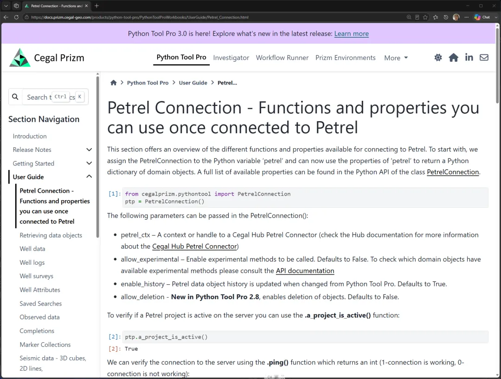Click the home icon in header
Screen dimensions: 501x379
[x=453, y=58]
